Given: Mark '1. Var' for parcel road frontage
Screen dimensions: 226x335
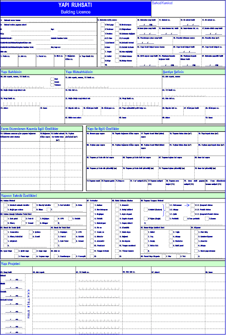Looking at the screenshot, I should click(164, 256).
